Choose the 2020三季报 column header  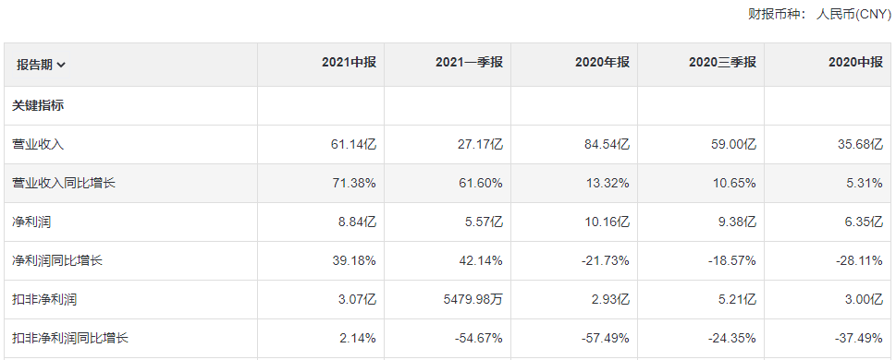tap(722, 62)
